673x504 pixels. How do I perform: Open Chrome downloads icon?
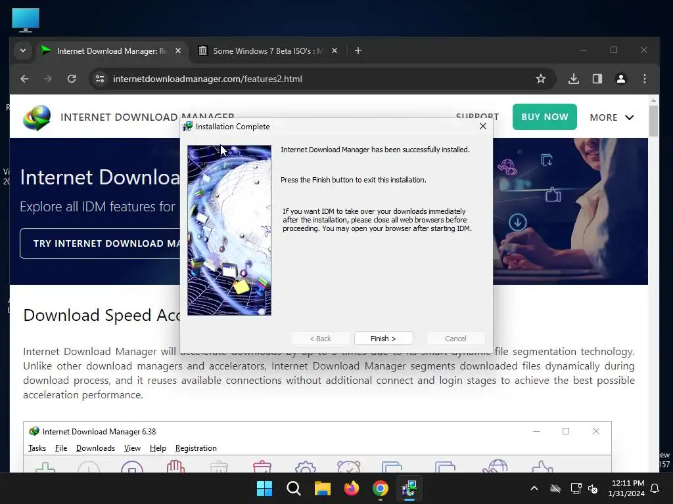pos(573,79)
